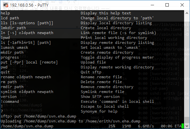Click 'ls [-1afhlnrSt] [path]' command
The image size is (190, 129).
click(x=26, y=43)
